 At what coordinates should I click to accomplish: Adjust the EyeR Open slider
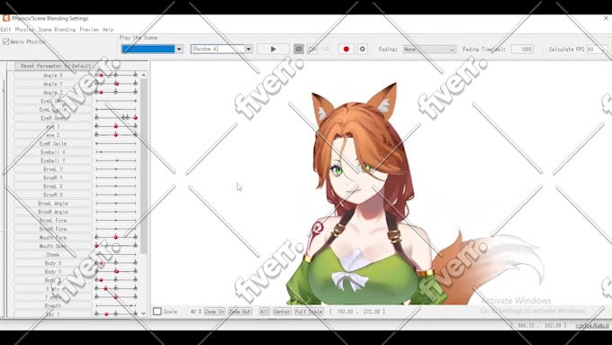click(116, 118)
